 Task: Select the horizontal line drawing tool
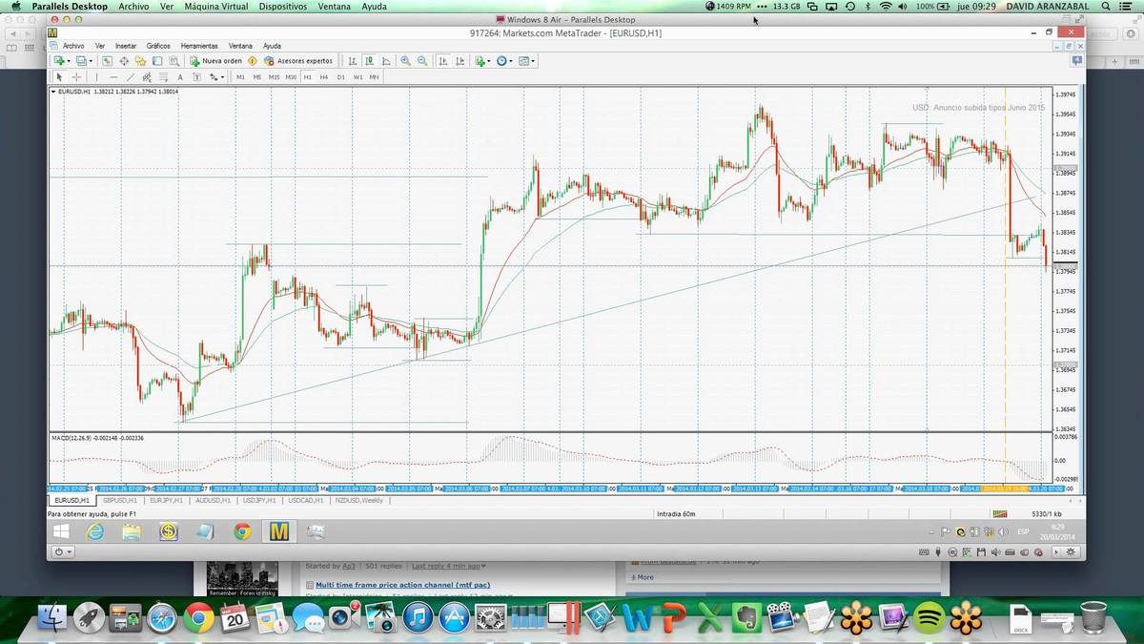point(113,77)
